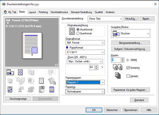
Task: Click the sorted copies icon beside Sortieren
Action: [118, 67]
